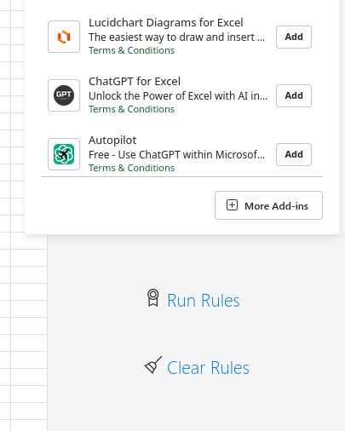Open ChatGPT for Excel Terms & Conditions
345x431 pixels.
coord(131,109)
